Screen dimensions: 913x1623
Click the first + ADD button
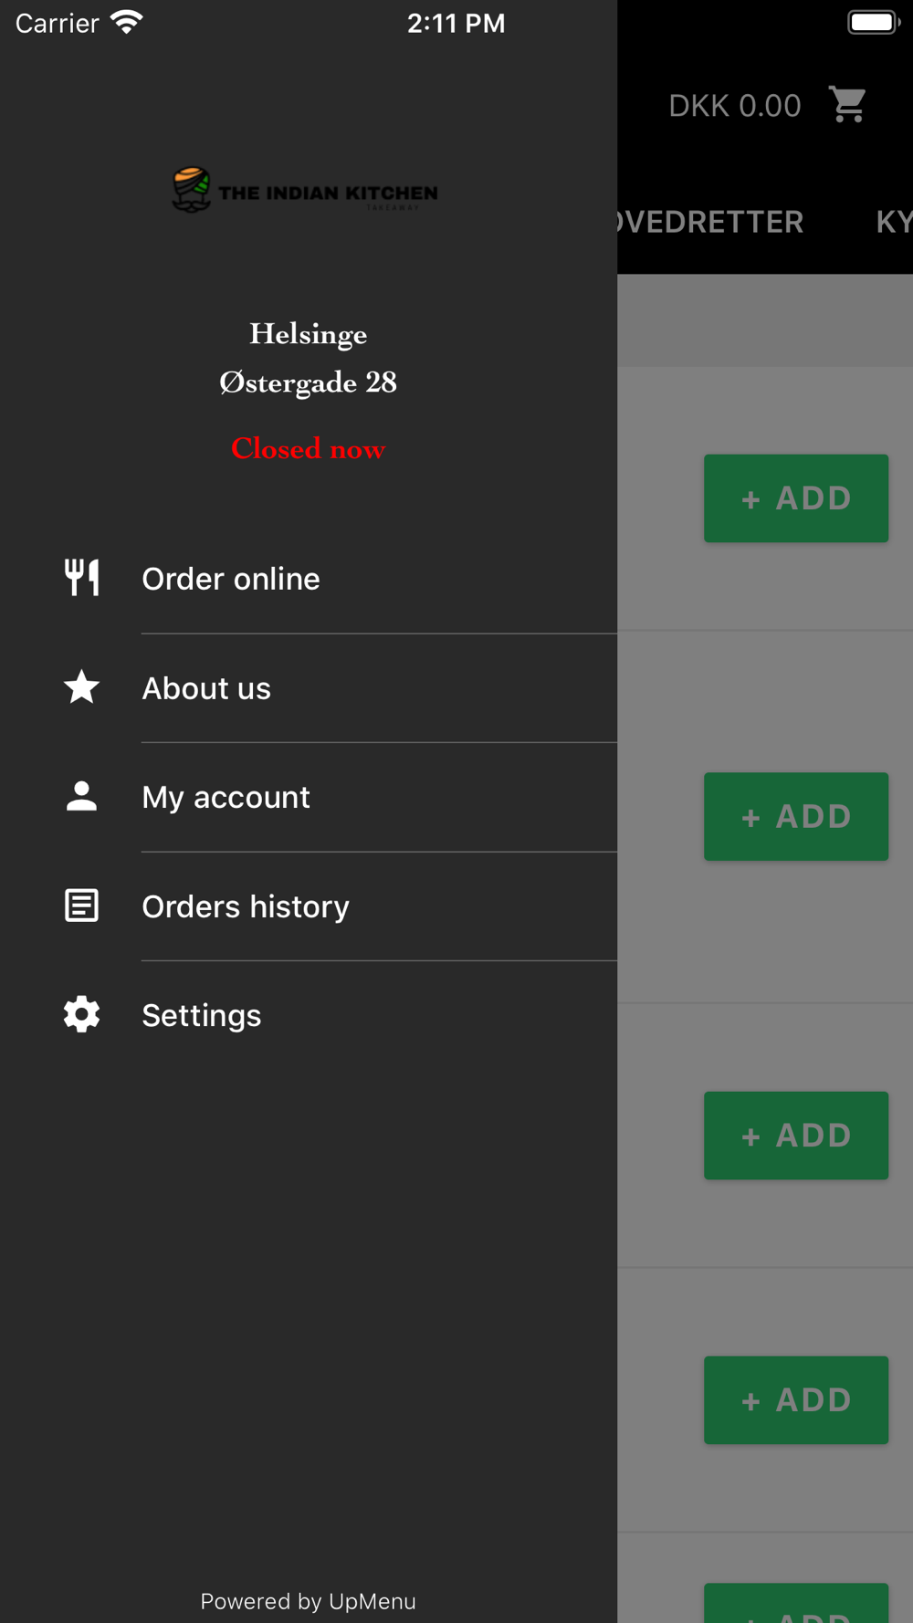pyautogui.click(x=796, y=498)
